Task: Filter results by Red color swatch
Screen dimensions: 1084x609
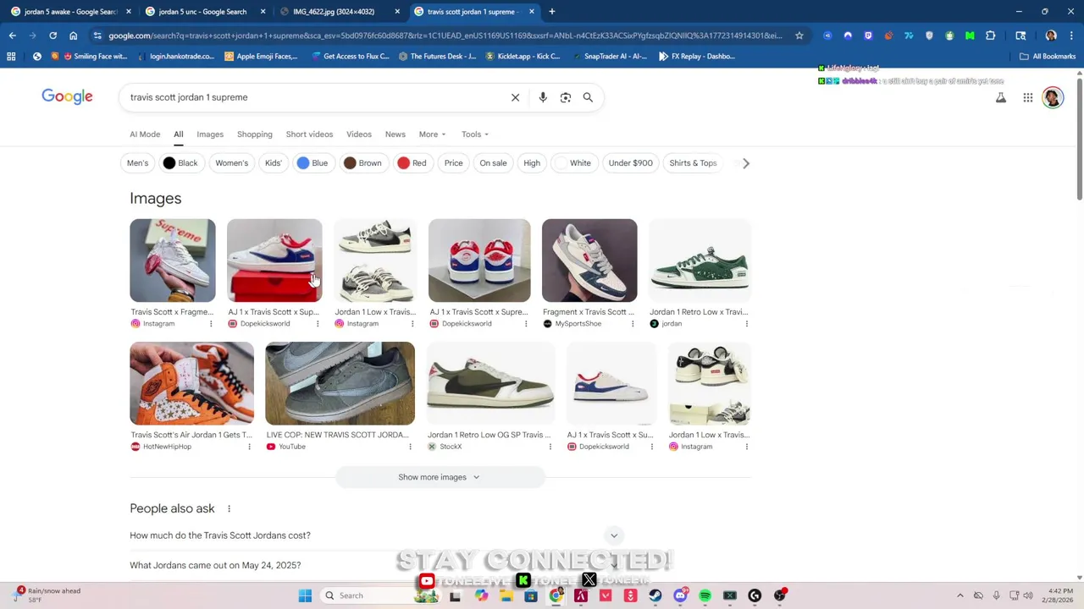Action: coord(412,163)
